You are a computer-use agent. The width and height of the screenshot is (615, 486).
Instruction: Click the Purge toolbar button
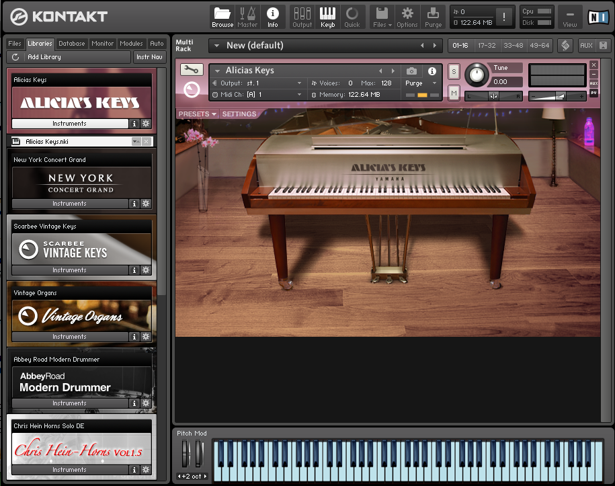pyautogui.click(x=433, y=17)
